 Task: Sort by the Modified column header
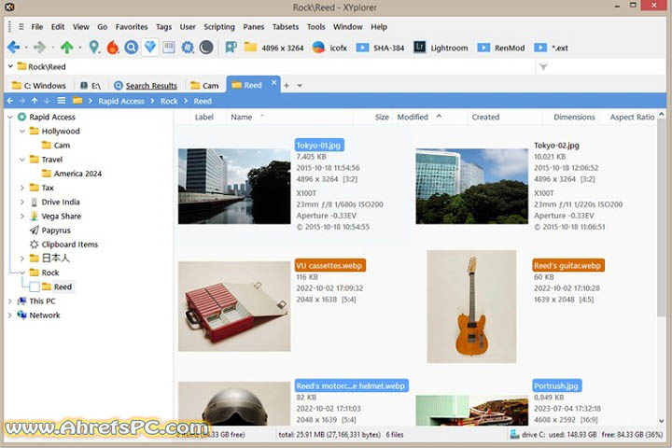coord(413,117)
